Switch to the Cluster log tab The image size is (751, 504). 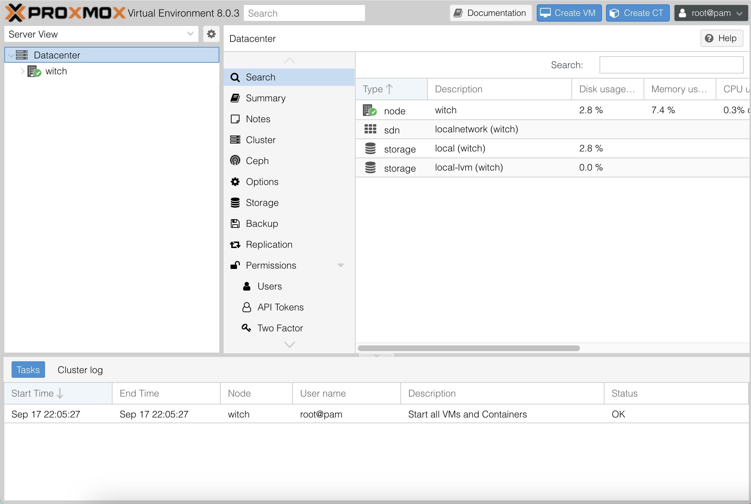click(x=80, y=370)
